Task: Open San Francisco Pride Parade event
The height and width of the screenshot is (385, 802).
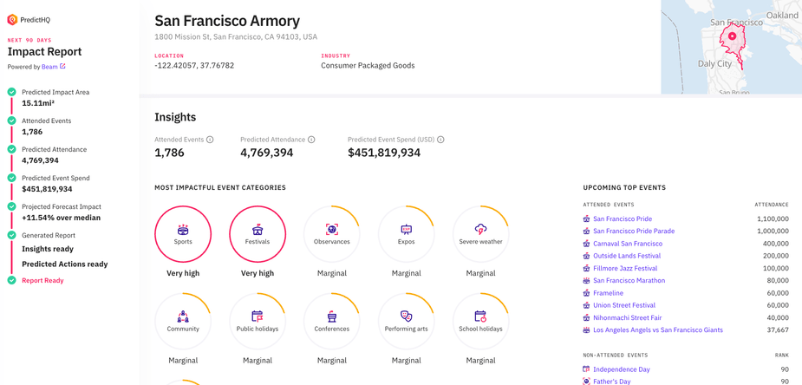Action: tap(634, 232)
